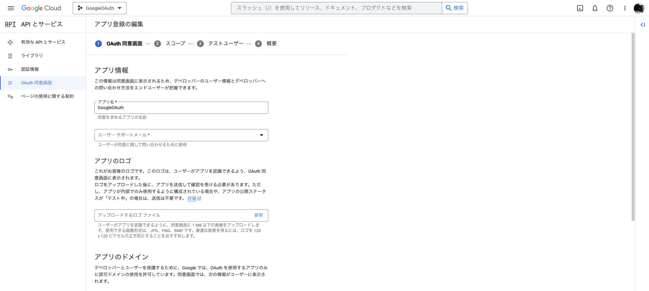The height and width of the screenshot is (291, 649).
Task: Click the user account avatar
Action: tap(639, 8)
